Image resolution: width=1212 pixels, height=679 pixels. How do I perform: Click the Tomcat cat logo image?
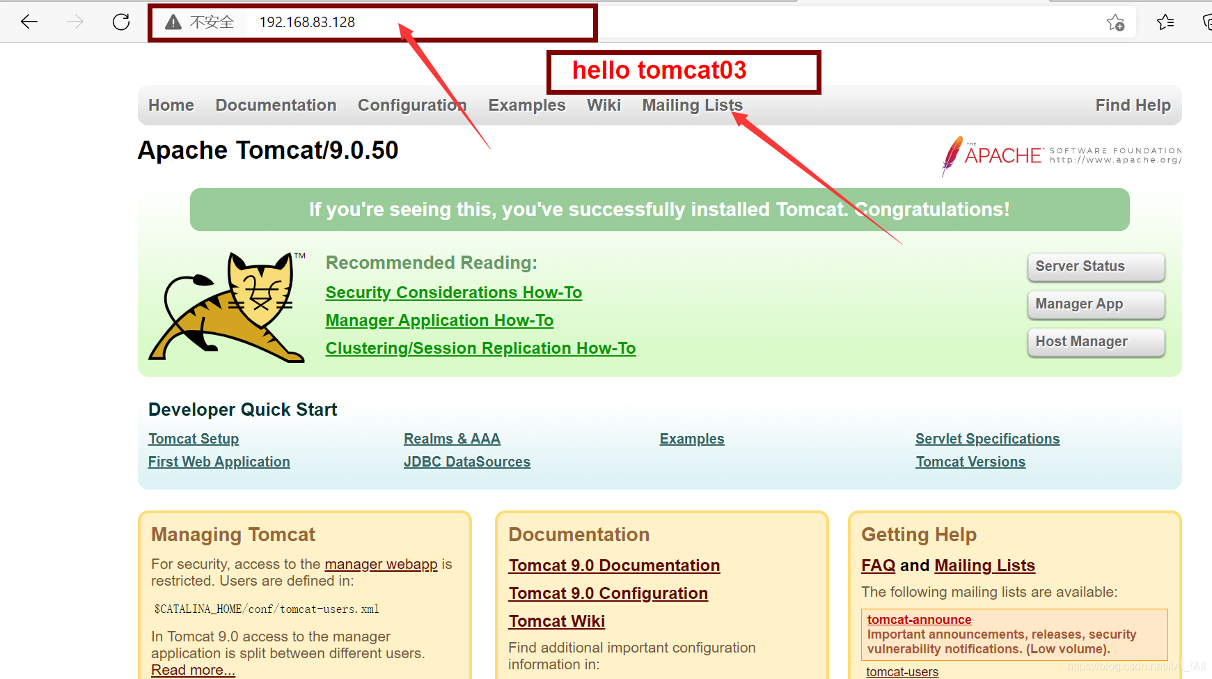(227, 306)
